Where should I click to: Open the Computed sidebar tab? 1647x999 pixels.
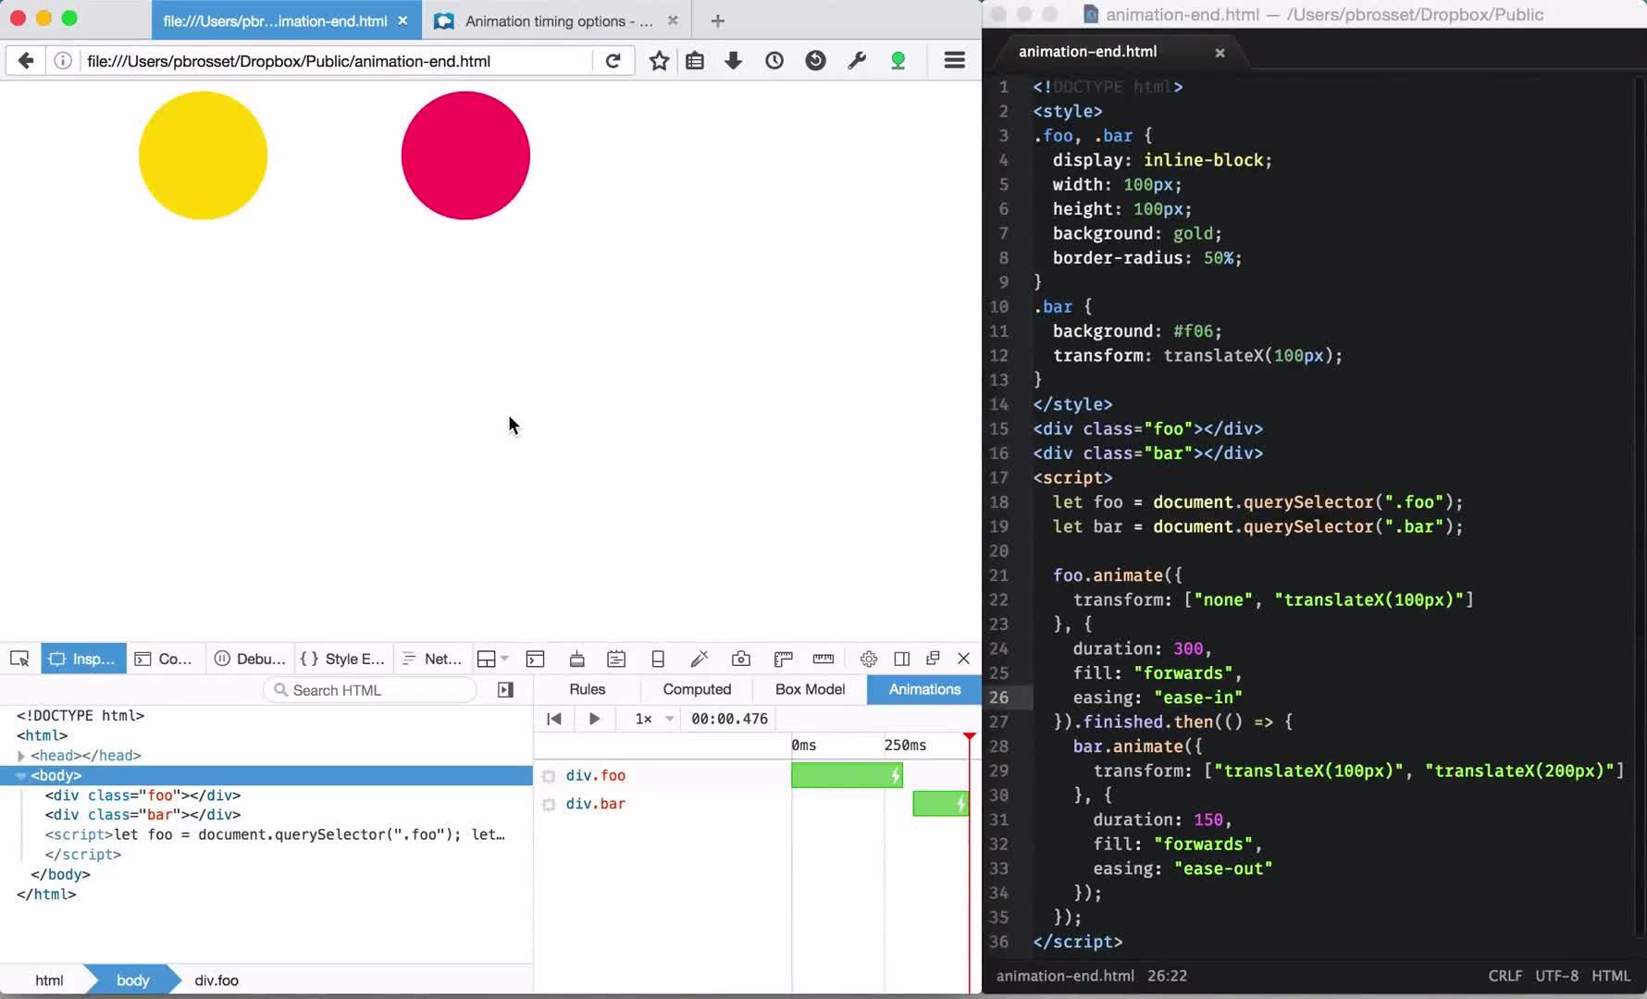pyautogui.click(x=697, y=689)
